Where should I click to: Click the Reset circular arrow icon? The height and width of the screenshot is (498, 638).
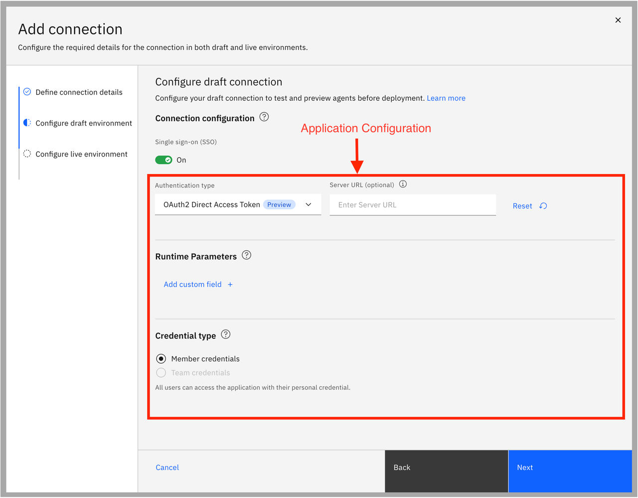[x=543, y=206]
